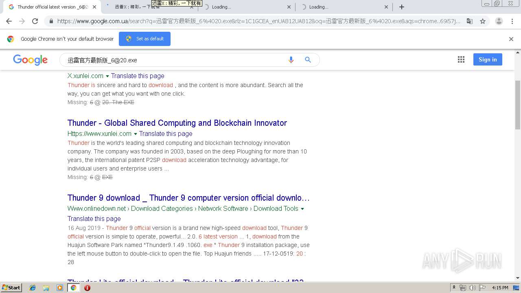This screenshot has width=521, height=293.
Task: Close the second Loading tab
Action: 386,7
